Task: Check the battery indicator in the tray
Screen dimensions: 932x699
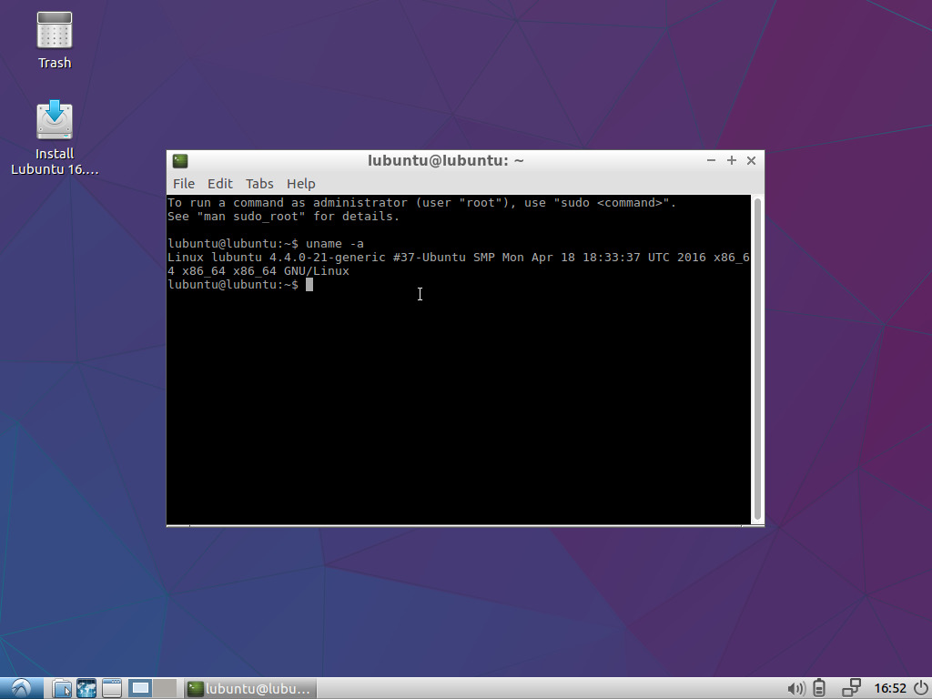Action: 818,688
